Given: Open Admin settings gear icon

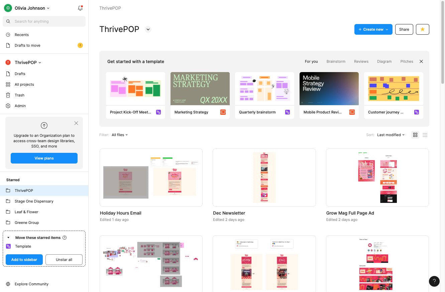Looking at the screenshot, I should [8, 106].
